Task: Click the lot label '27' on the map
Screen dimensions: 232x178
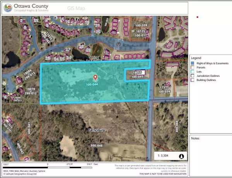Action: 68,49
